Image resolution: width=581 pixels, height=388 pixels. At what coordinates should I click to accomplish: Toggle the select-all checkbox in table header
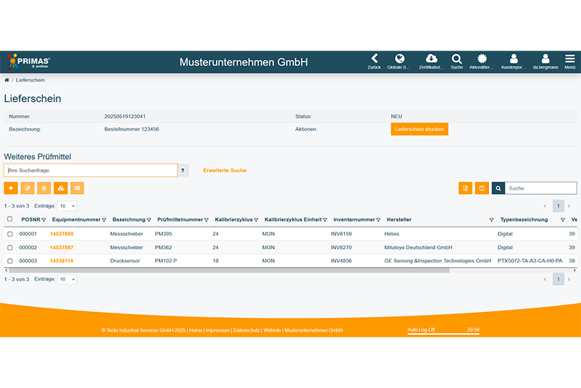pos(10,219)
